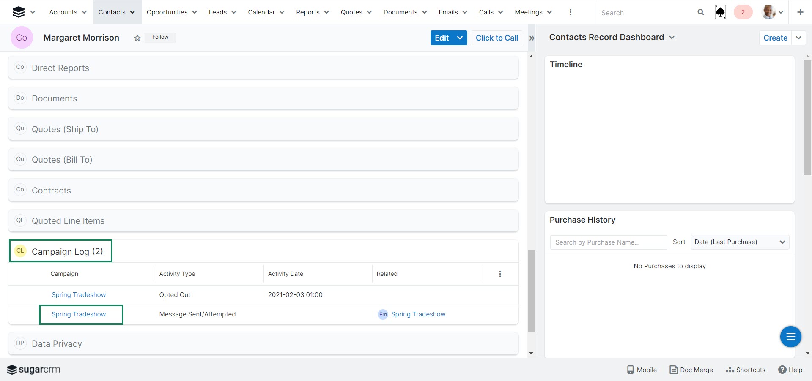Click the quick create plus icon
The image size is (812, 381).
[800, 12]
